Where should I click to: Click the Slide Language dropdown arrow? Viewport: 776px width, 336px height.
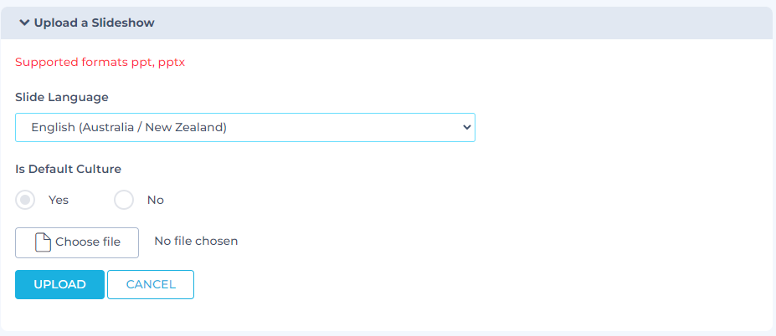(466, 128)
